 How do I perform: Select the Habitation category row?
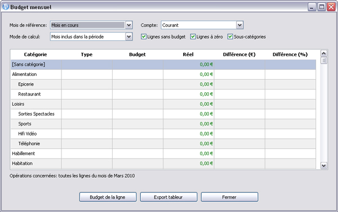[x=163, y=164]
